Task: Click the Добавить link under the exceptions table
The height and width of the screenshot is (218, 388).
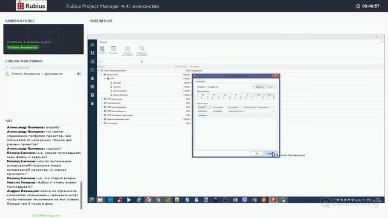Action: (x=202, y=115)
